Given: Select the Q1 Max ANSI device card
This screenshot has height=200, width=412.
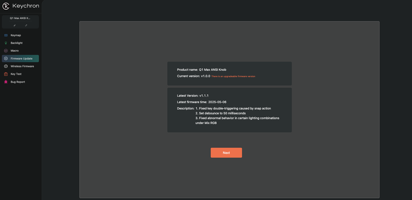Looking at the screenshot, I should coord(20,18).
